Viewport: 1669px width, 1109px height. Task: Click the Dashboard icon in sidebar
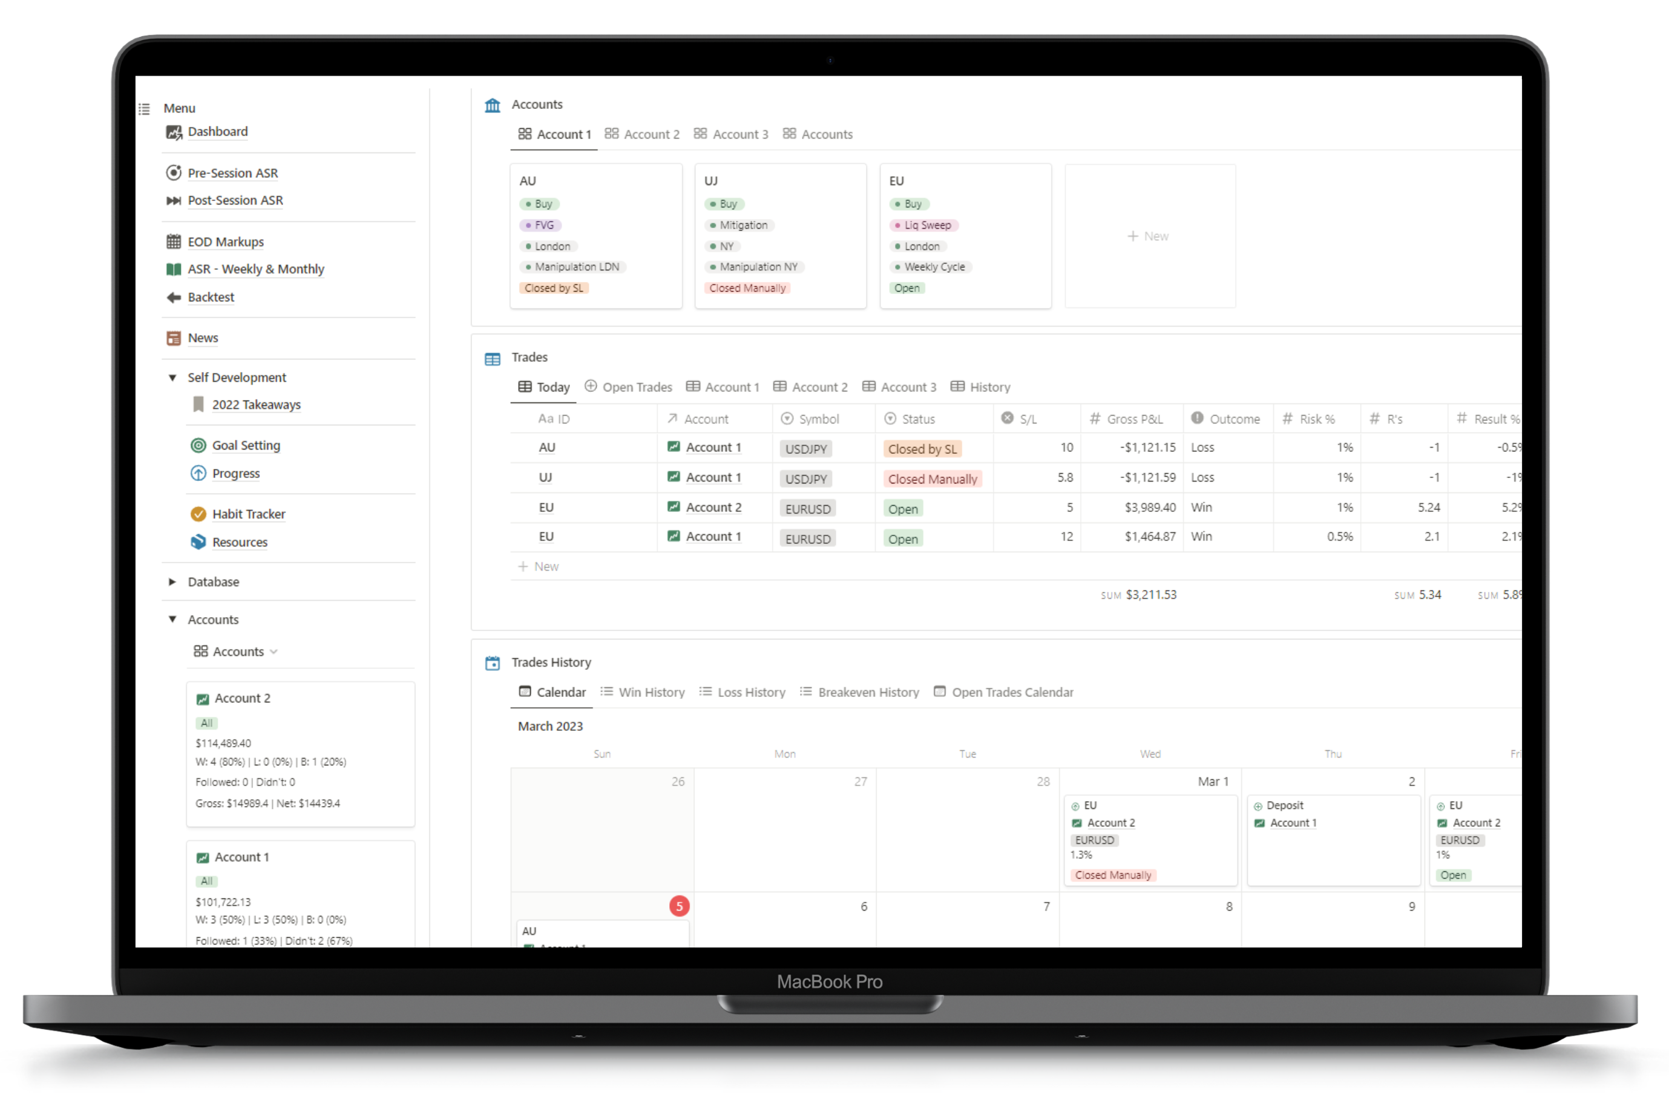(x=174, y=131)
